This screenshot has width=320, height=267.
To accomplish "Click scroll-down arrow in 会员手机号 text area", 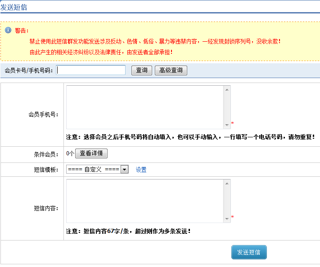I will click(227, 125).
